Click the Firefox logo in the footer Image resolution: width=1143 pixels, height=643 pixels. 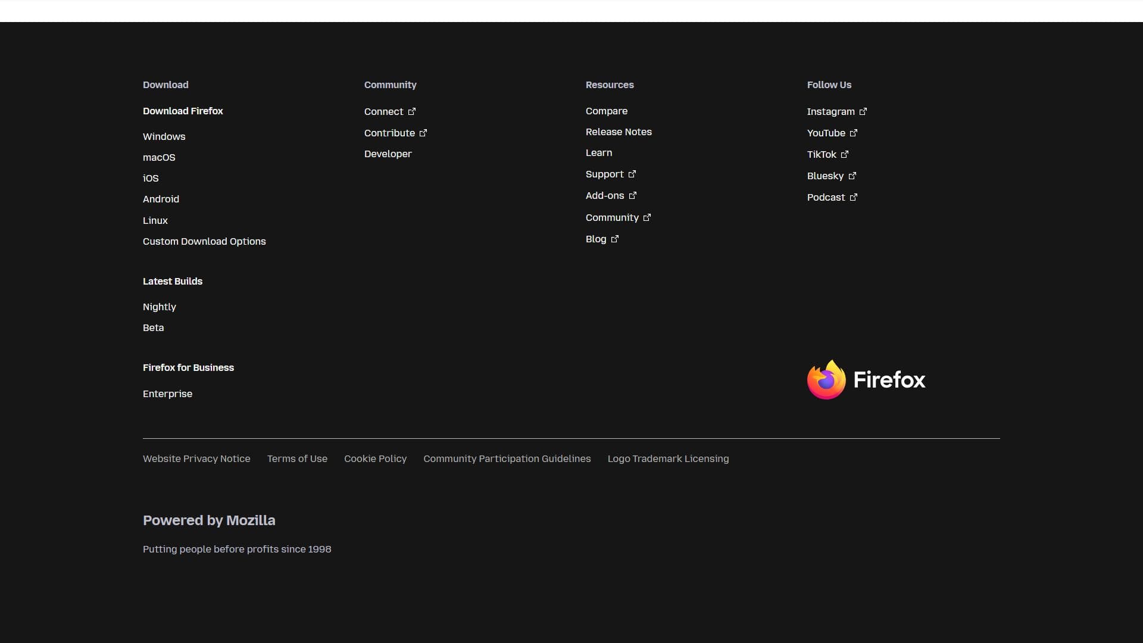[866, 379]
